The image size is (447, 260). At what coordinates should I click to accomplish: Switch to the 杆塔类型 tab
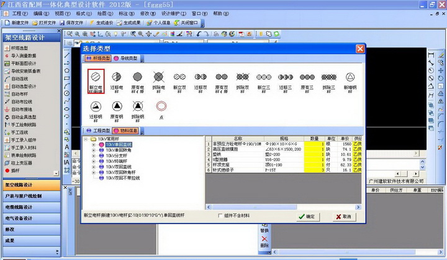click(x=98, y=58)
